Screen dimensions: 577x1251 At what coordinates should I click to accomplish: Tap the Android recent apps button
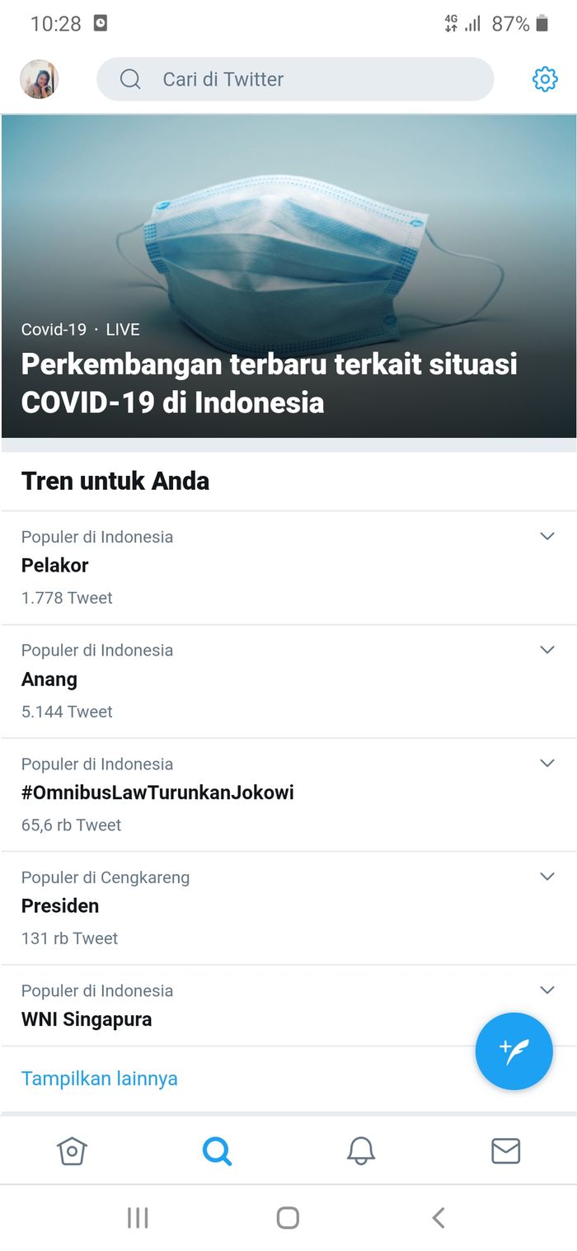pos(138,1217)
